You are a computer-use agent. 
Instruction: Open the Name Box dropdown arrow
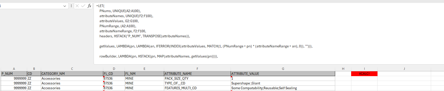[x=65, y=6]
